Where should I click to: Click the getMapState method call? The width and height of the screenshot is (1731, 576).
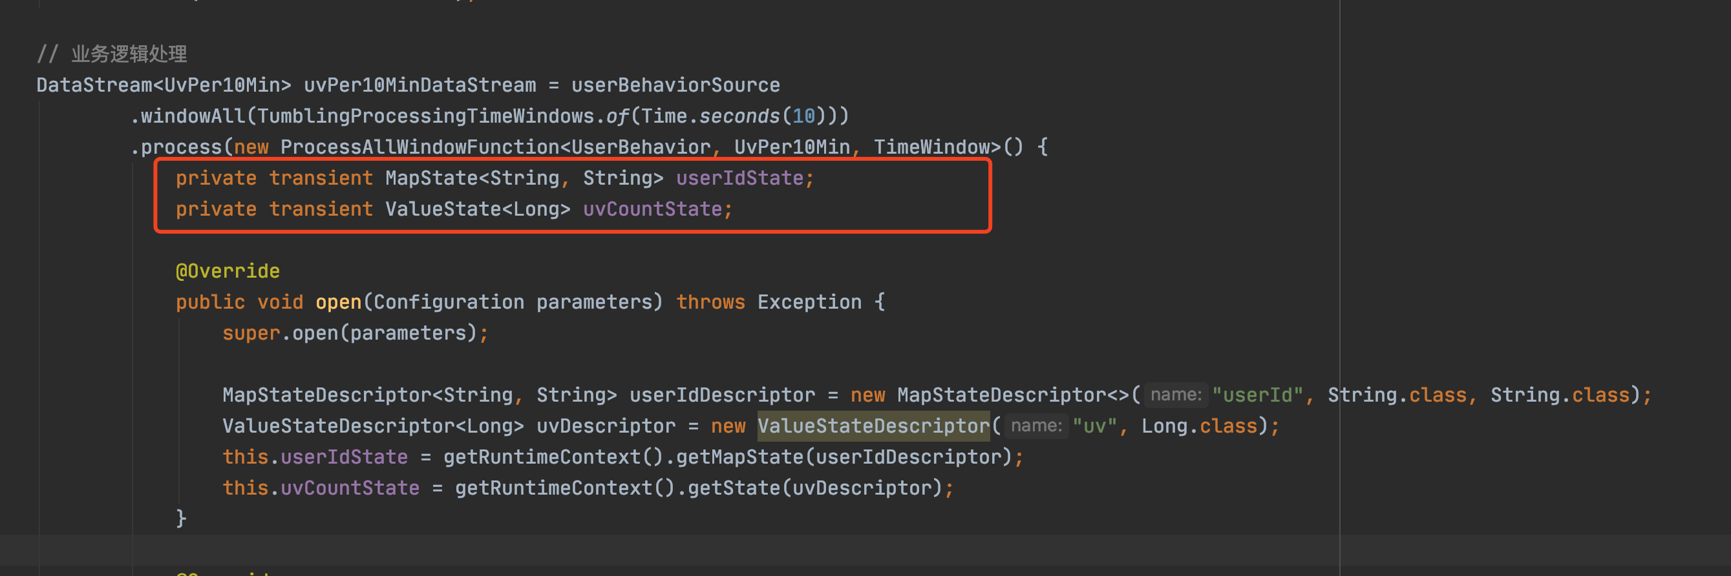pos(739,457)
